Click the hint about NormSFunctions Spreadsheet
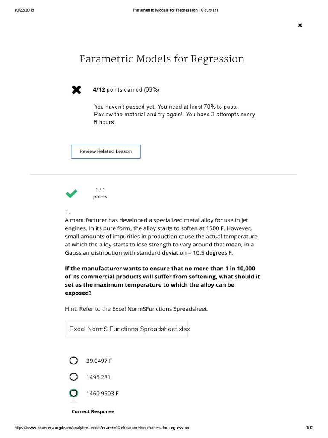The width and height of the screenshot is (328, 438). point(137,309)
